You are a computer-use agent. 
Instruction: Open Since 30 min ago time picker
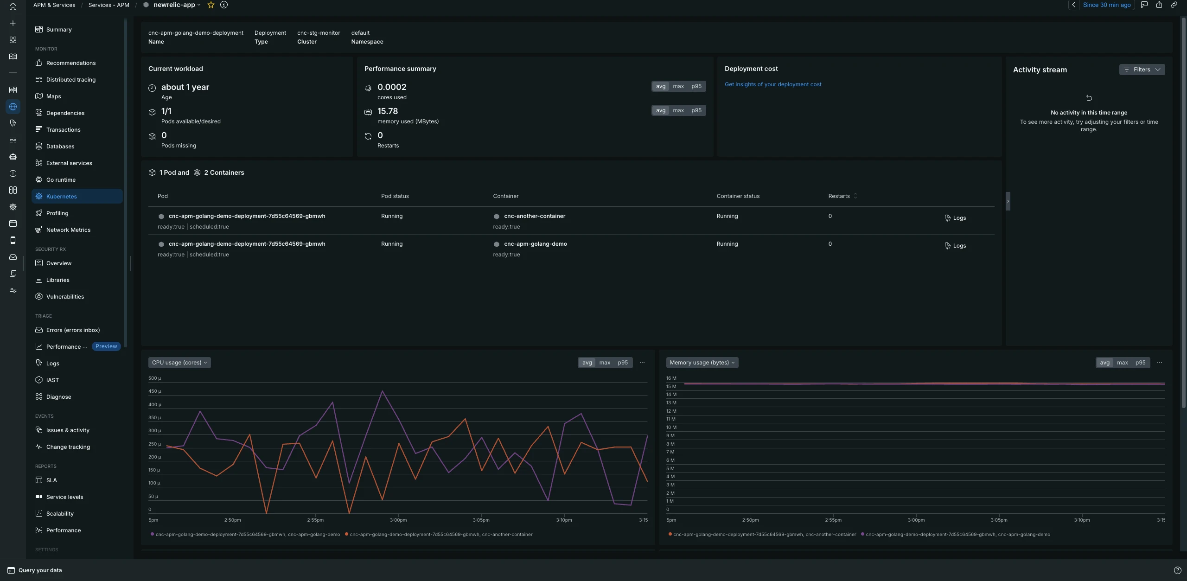tap(1107, 5)
